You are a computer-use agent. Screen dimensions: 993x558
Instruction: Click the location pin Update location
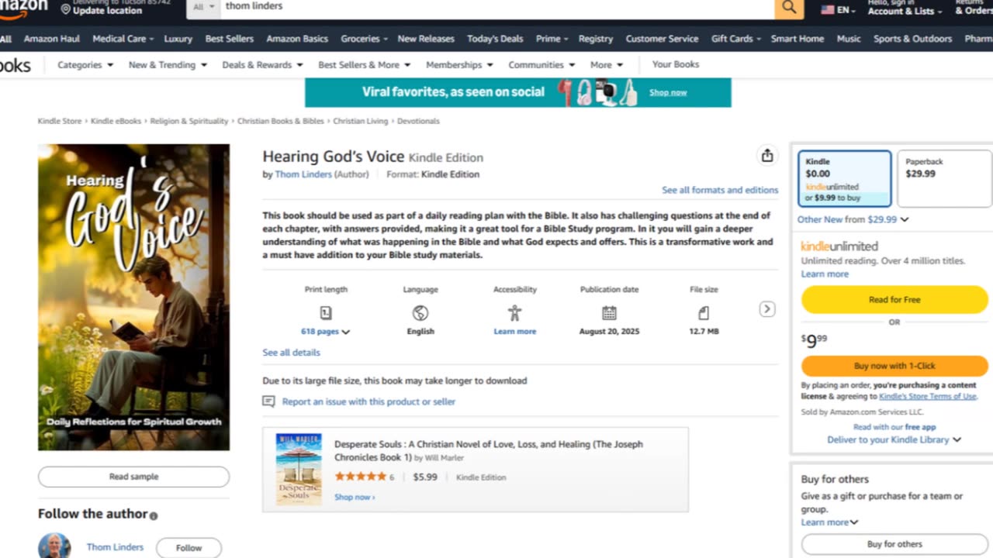[66, 10]
